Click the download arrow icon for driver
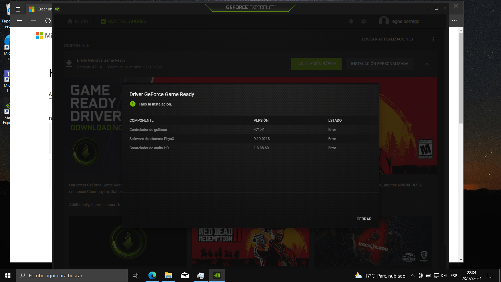The image size is (501, 282). pos(69,63)
